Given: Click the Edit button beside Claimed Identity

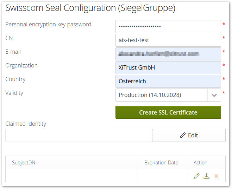Looking at the screenshot, I should click(189, 135).
